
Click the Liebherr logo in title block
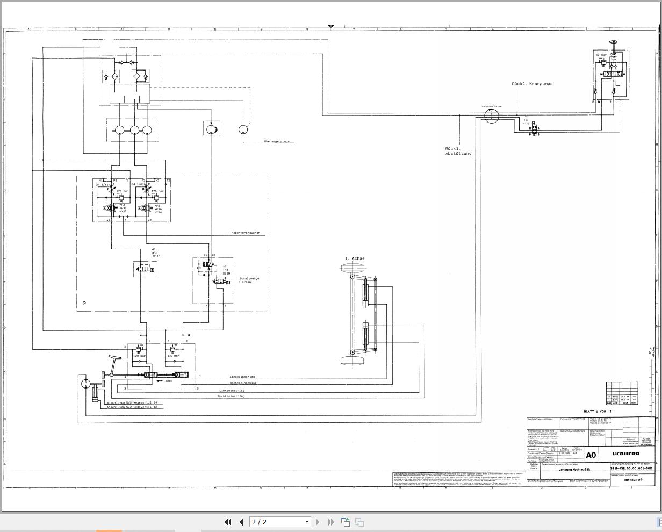(x=625, y=454)
